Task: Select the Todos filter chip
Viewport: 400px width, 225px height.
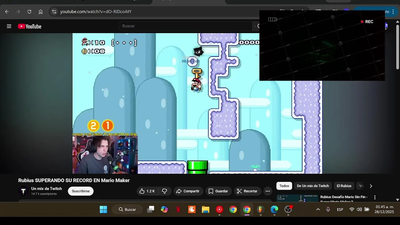Action: pyautogui.click(x=284, y=186)
